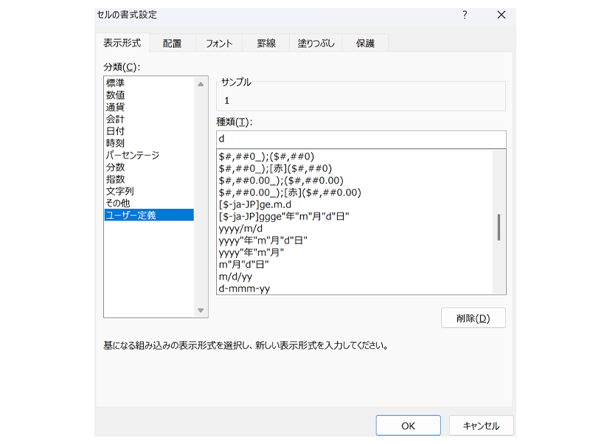
Task: Select 通貨 category
Action: pos(116,107)
